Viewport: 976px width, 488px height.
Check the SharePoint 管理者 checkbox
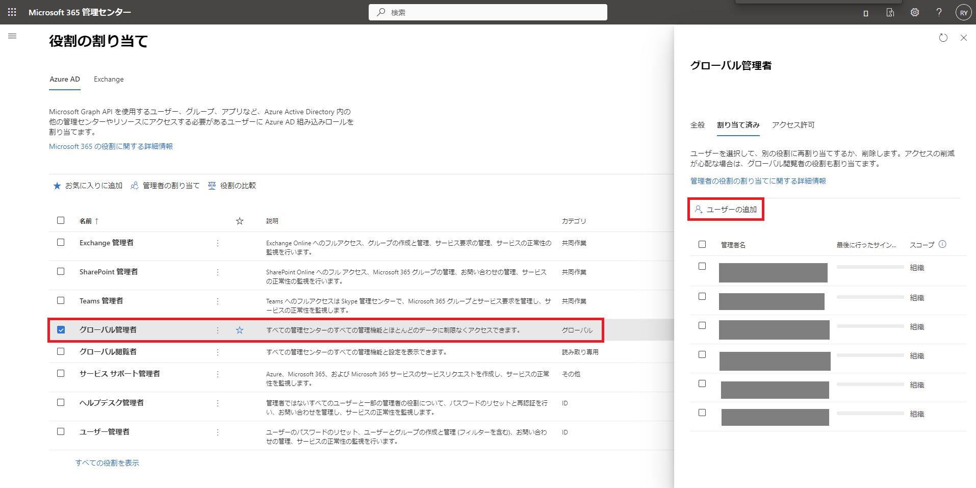(61, 271)
